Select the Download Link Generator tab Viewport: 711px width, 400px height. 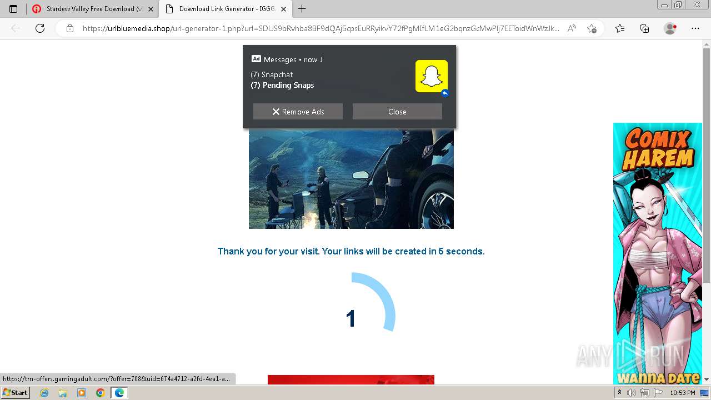tap(225, 9)
